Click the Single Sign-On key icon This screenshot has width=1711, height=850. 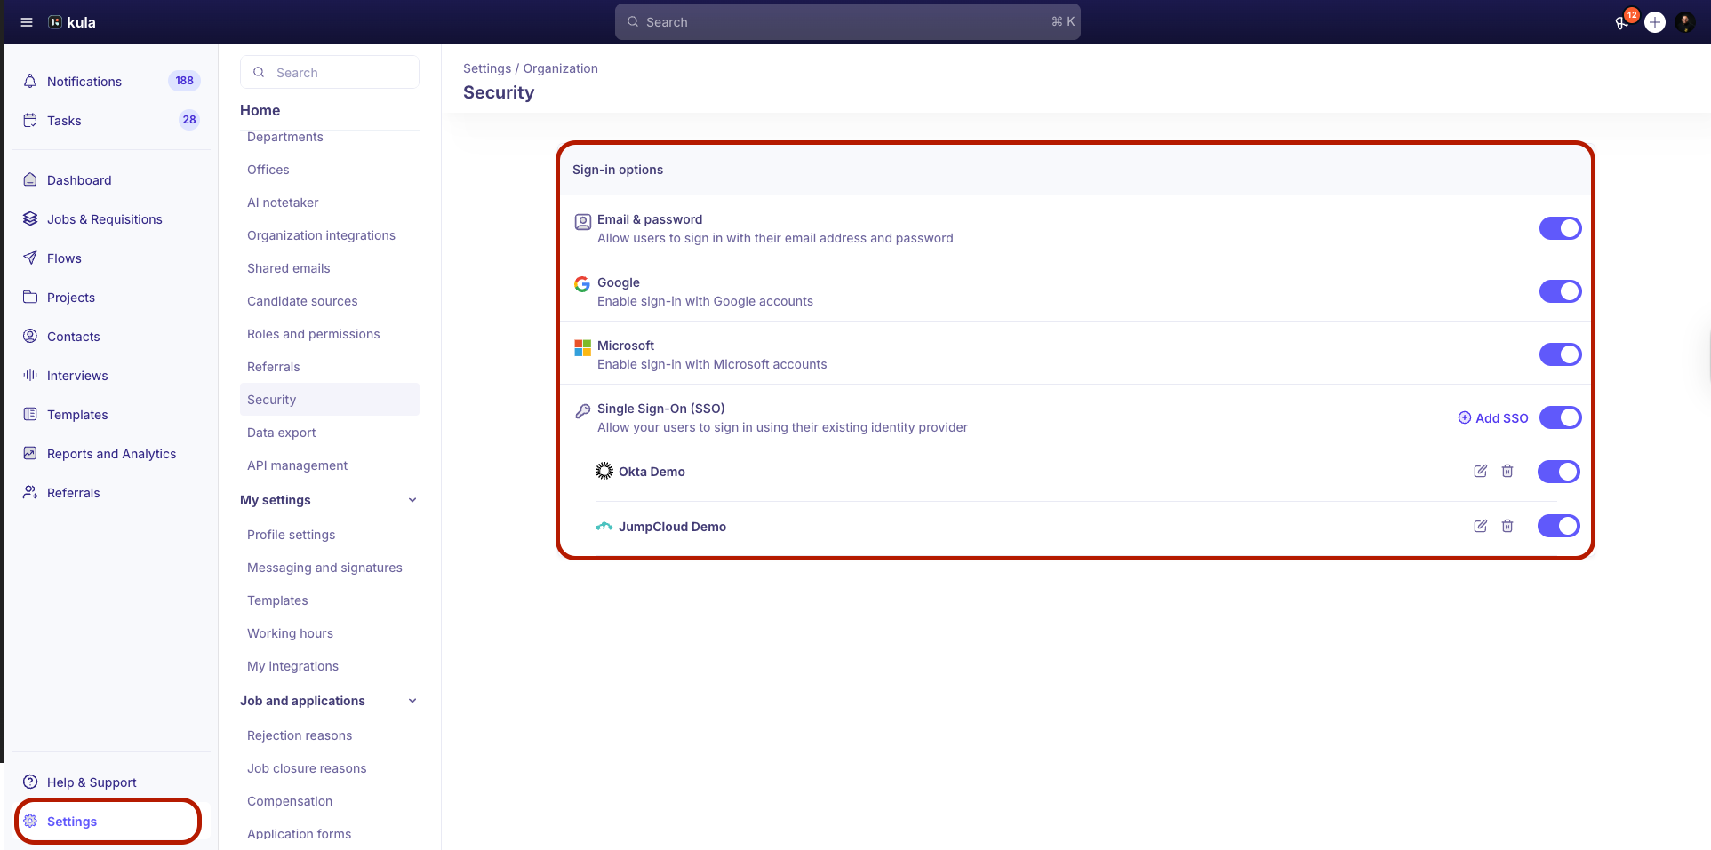pos(583,410)
